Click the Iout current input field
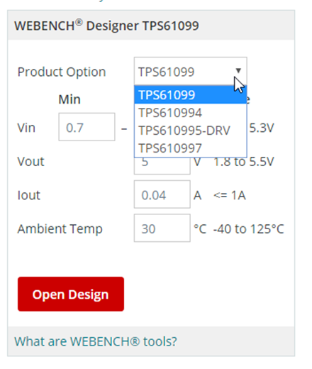312x369 pixels. (x=162, y=194)
